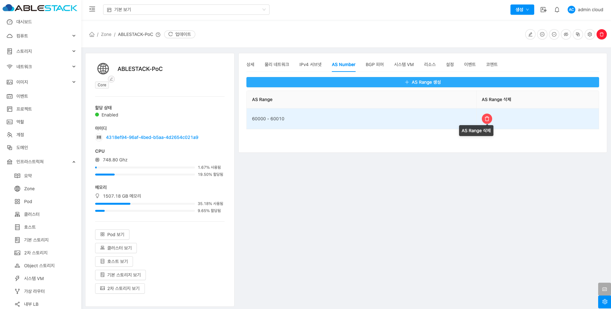Click the home icon in breadcrumb

pyautogui.click(x=92, y=34)
